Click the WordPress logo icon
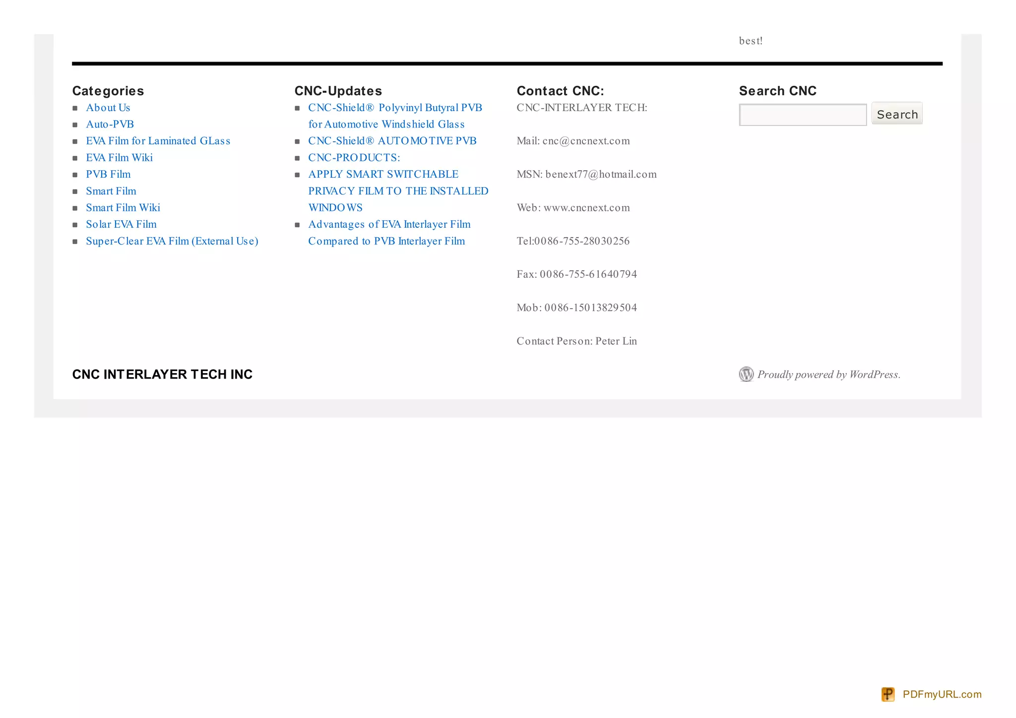This screenshot has width=1016, height=718. tap(746, 374)
